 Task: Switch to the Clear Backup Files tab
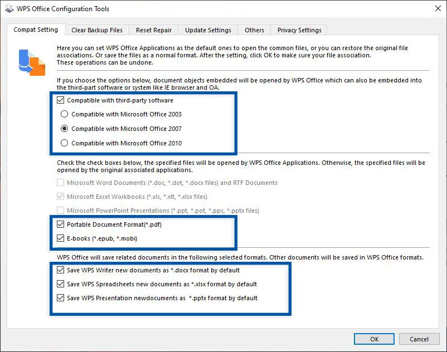tap(96, 30)
